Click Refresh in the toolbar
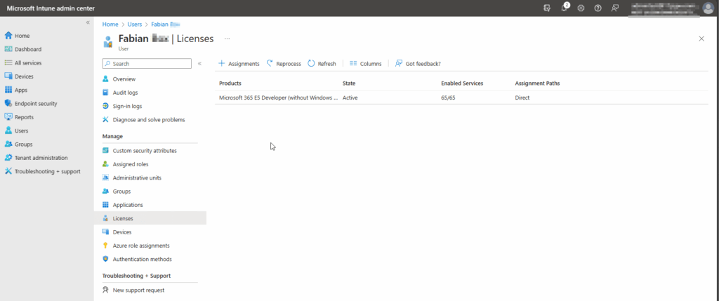The width and height of the screenshot is (719, 301). [x=322, y=64]
